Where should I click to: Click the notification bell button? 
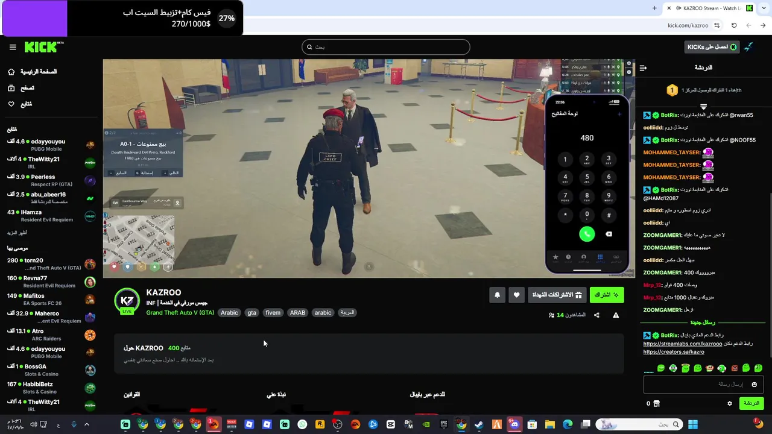coord(497,295)
